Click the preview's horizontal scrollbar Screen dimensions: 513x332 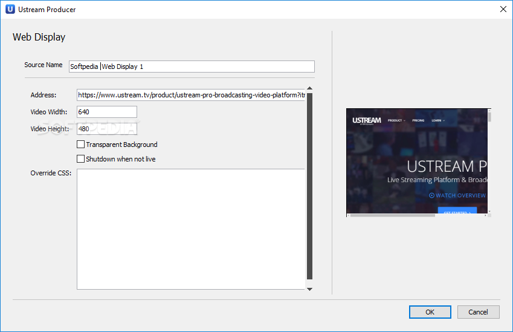point(393,215)
